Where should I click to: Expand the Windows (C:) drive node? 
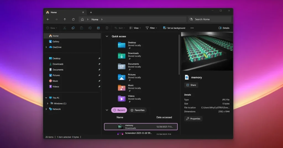pyautogui.click(x=48, y=104)
